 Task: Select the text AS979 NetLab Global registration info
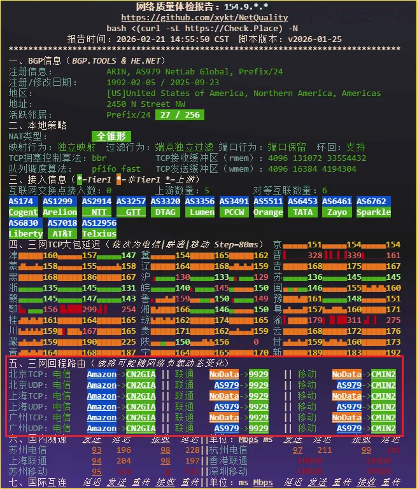coord(185,72)
